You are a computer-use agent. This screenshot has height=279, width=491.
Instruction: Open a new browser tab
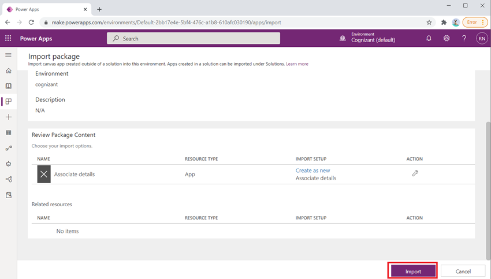pyautogui.click(x=99, y=9)
